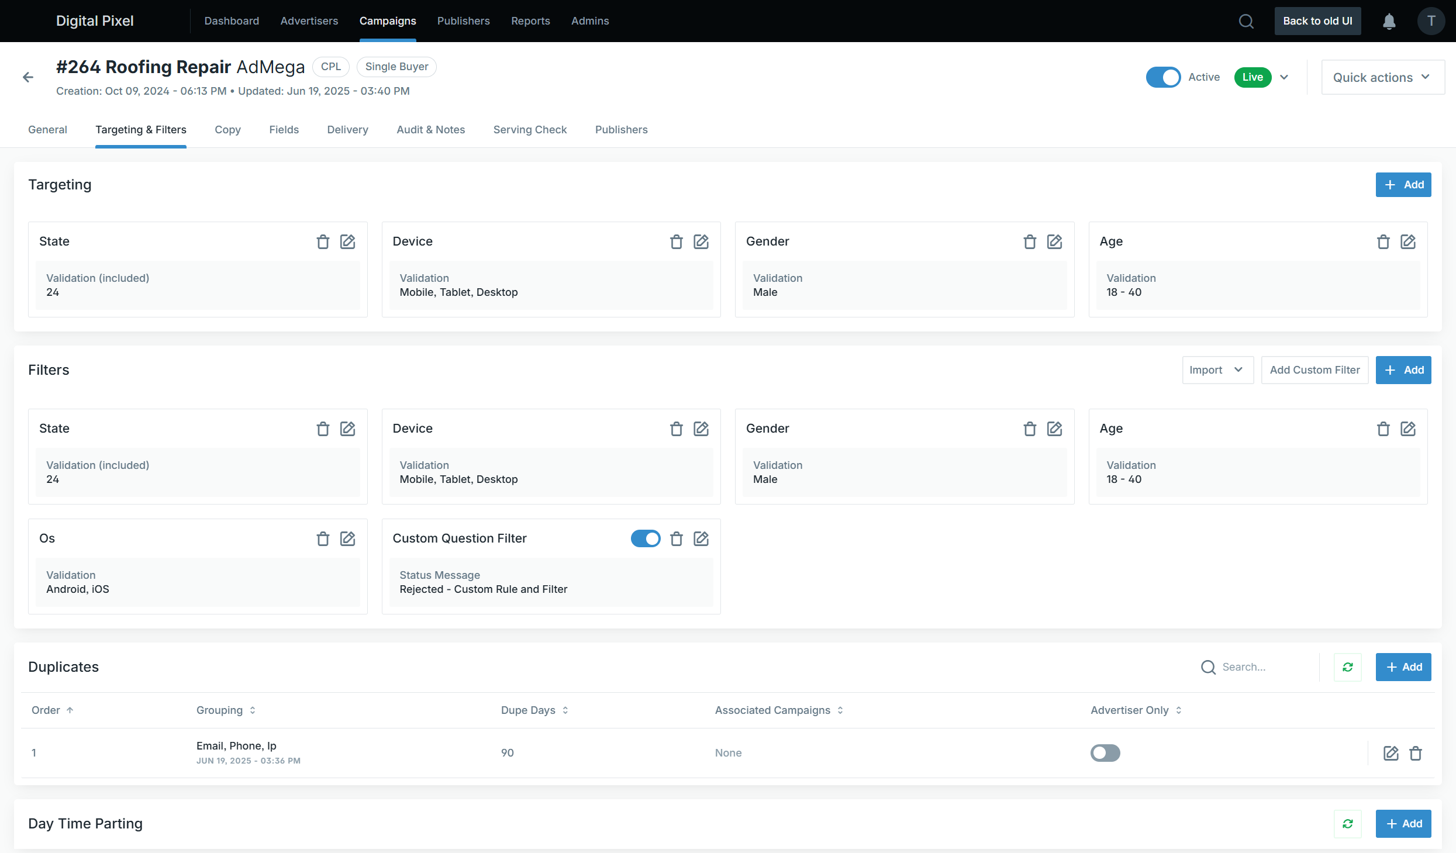Expand the Quick actions dropdown
Viewport: 1456px width, 853px height.
point(1383,77)
